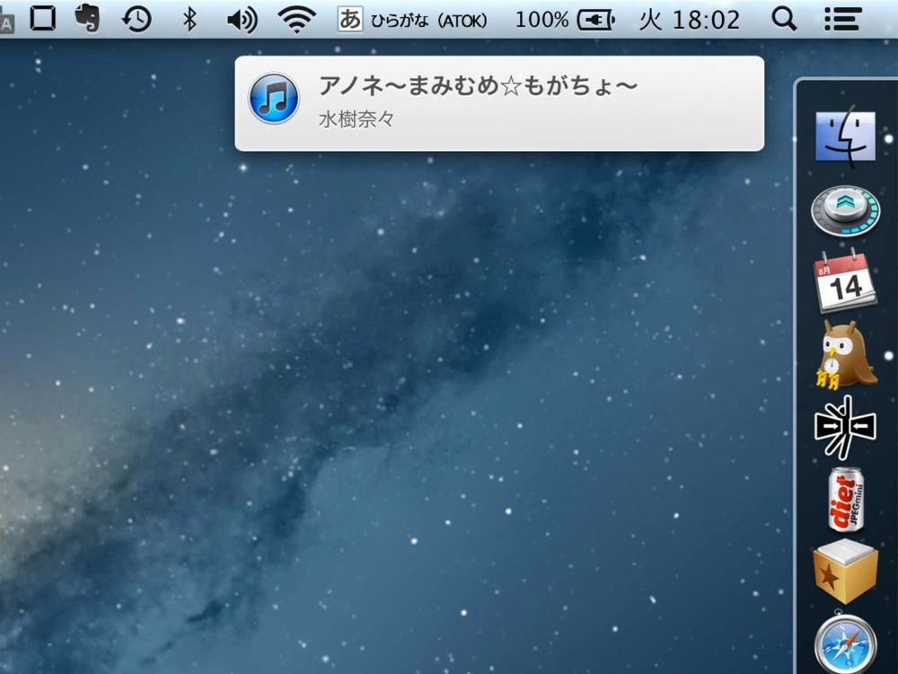Open the Wi-Fi status menu

pyautogui.click(x=296, y=20)
